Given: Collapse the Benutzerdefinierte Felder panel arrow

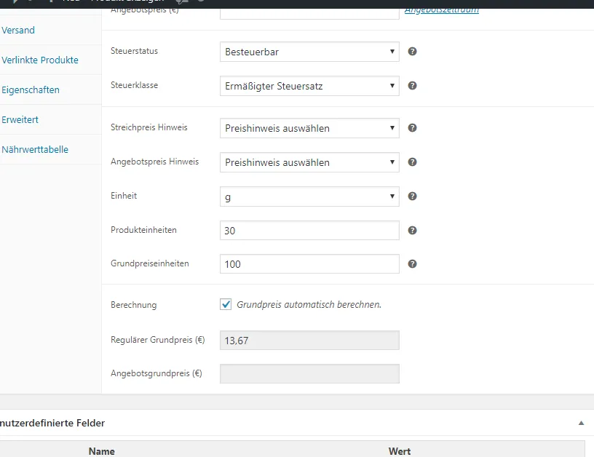Looking at the screenshot, I should (581, 423).
